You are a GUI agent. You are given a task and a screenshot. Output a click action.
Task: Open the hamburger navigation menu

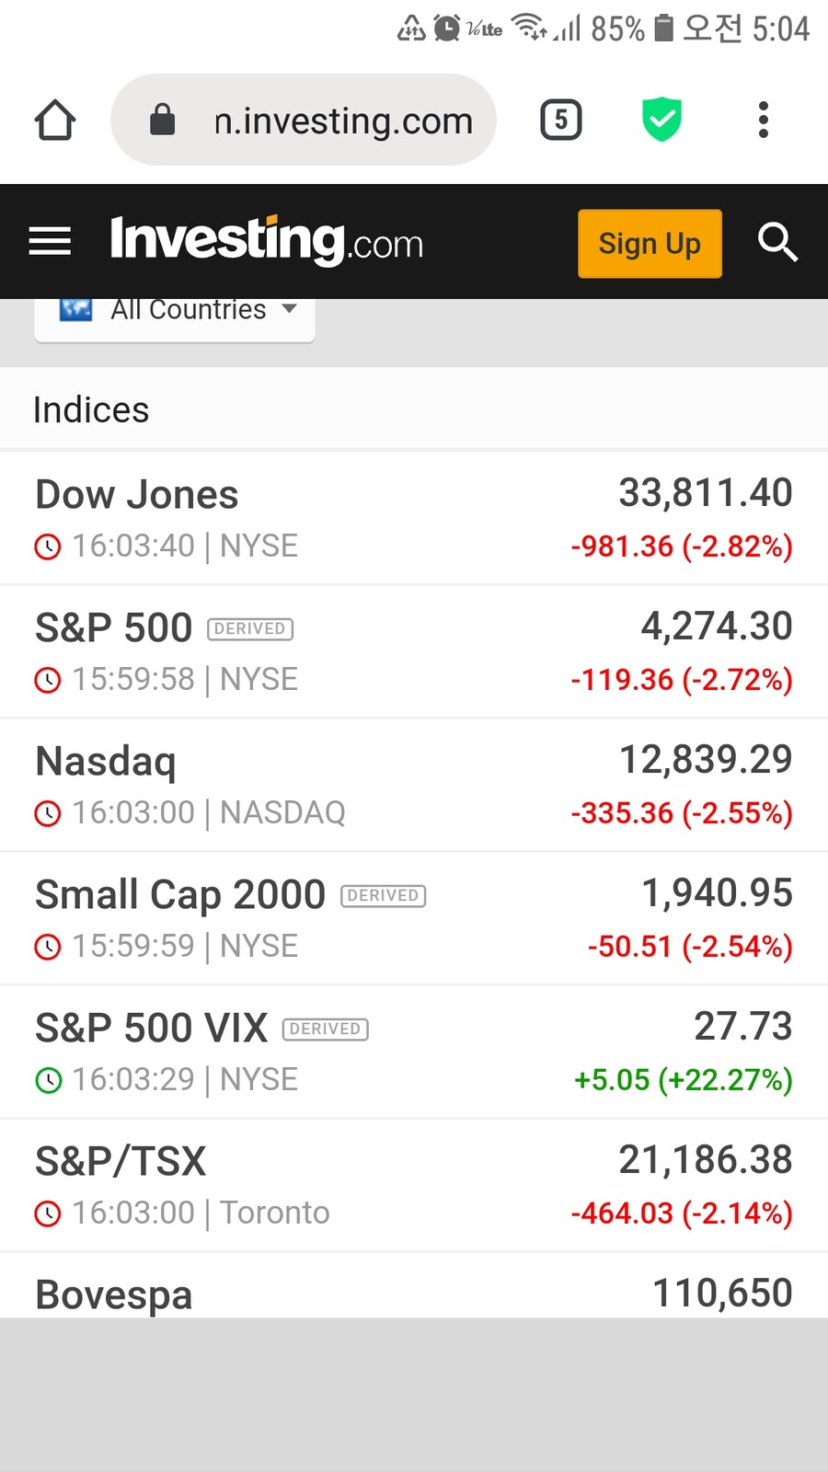point(50,242)
